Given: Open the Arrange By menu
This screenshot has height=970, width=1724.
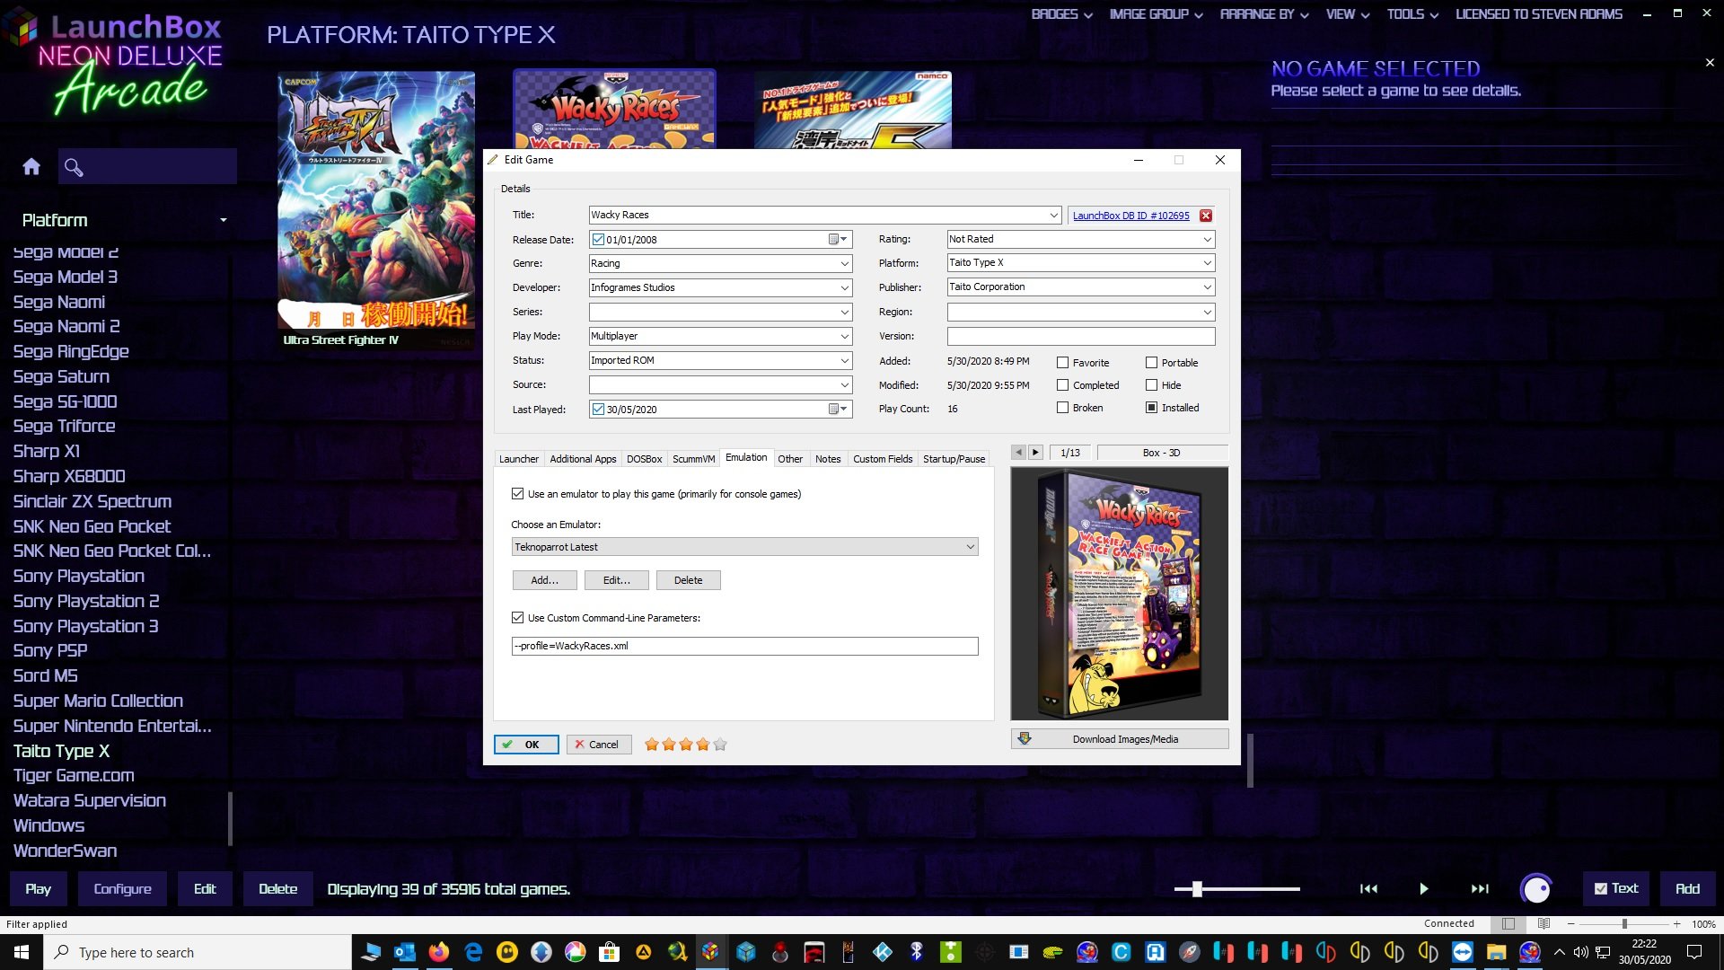Looking at the screenshot, I should pos(1263,14).
